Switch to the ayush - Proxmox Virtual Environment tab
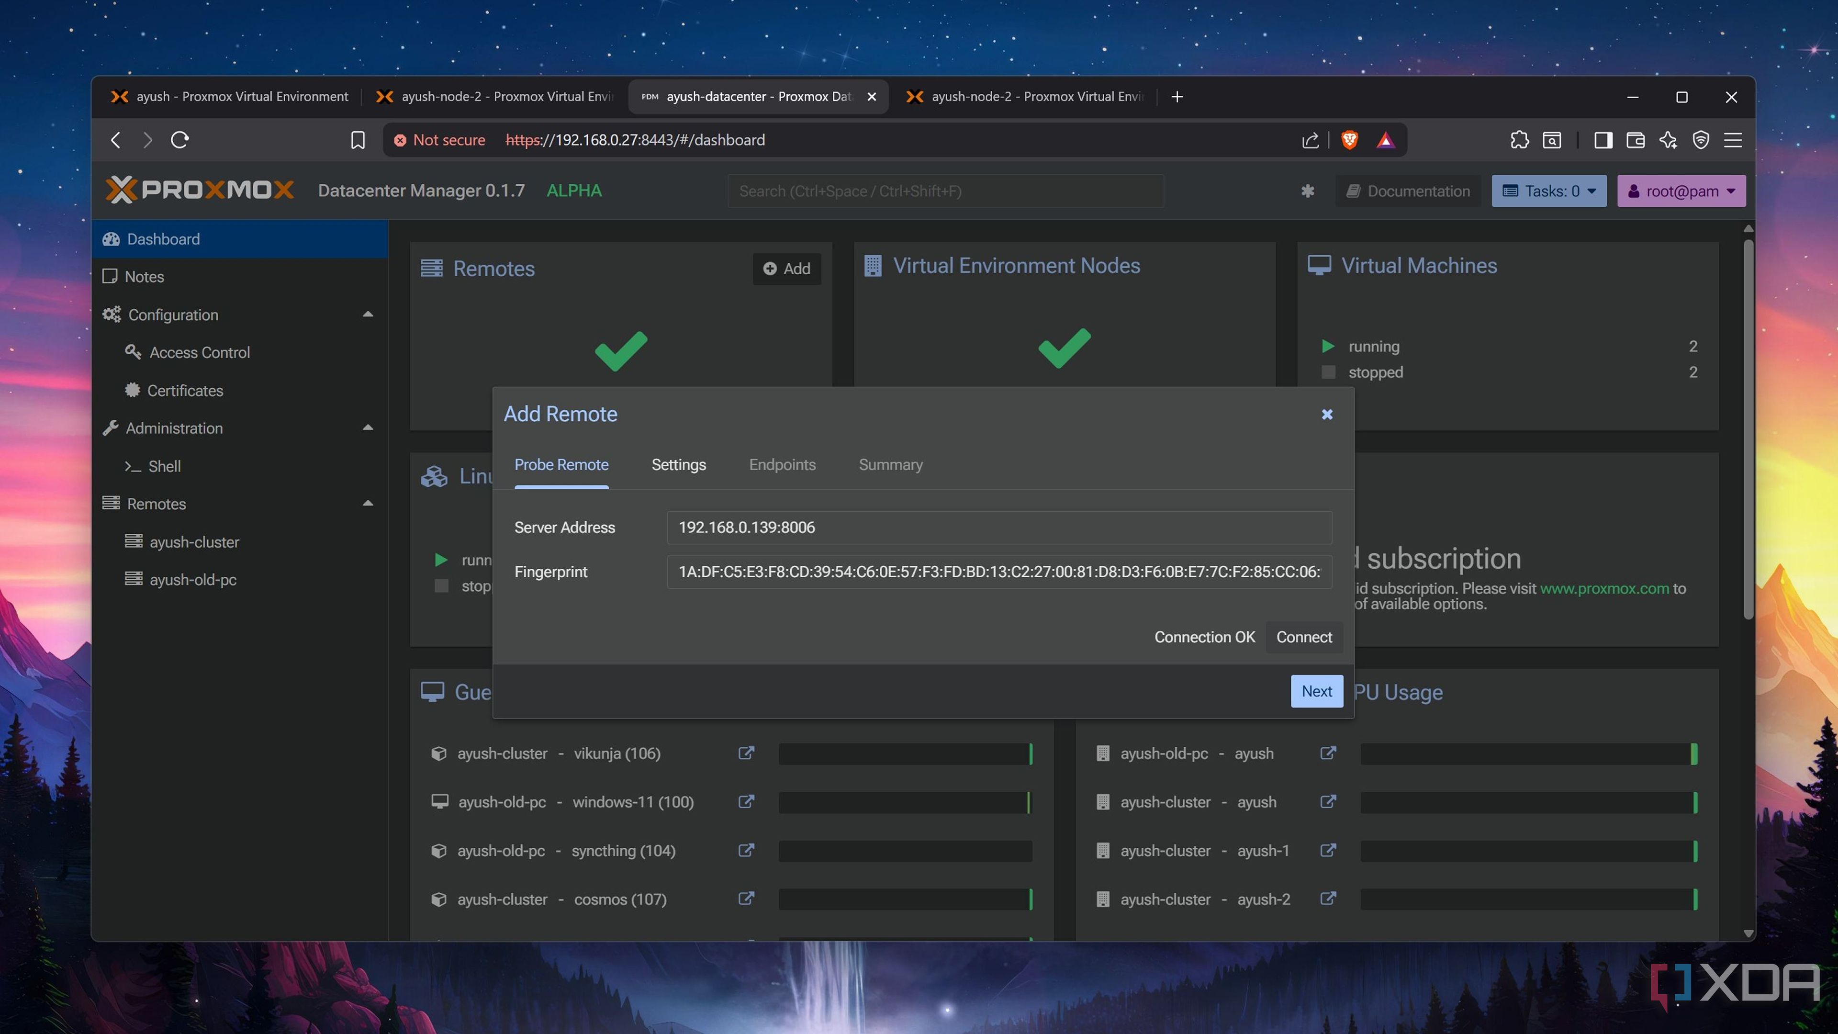Image resolution: width=1838 pixels, height=1034 pixels. click(230, 96)
